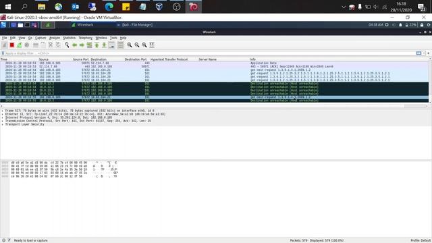This screenshot has height=243, width=432.
Task: Go back to previous packet arrow
Action: pyautogui.click(x=74, y=45)
